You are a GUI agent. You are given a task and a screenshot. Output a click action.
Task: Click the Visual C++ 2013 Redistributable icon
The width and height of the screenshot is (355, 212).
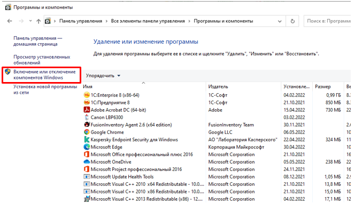(87, 199)
